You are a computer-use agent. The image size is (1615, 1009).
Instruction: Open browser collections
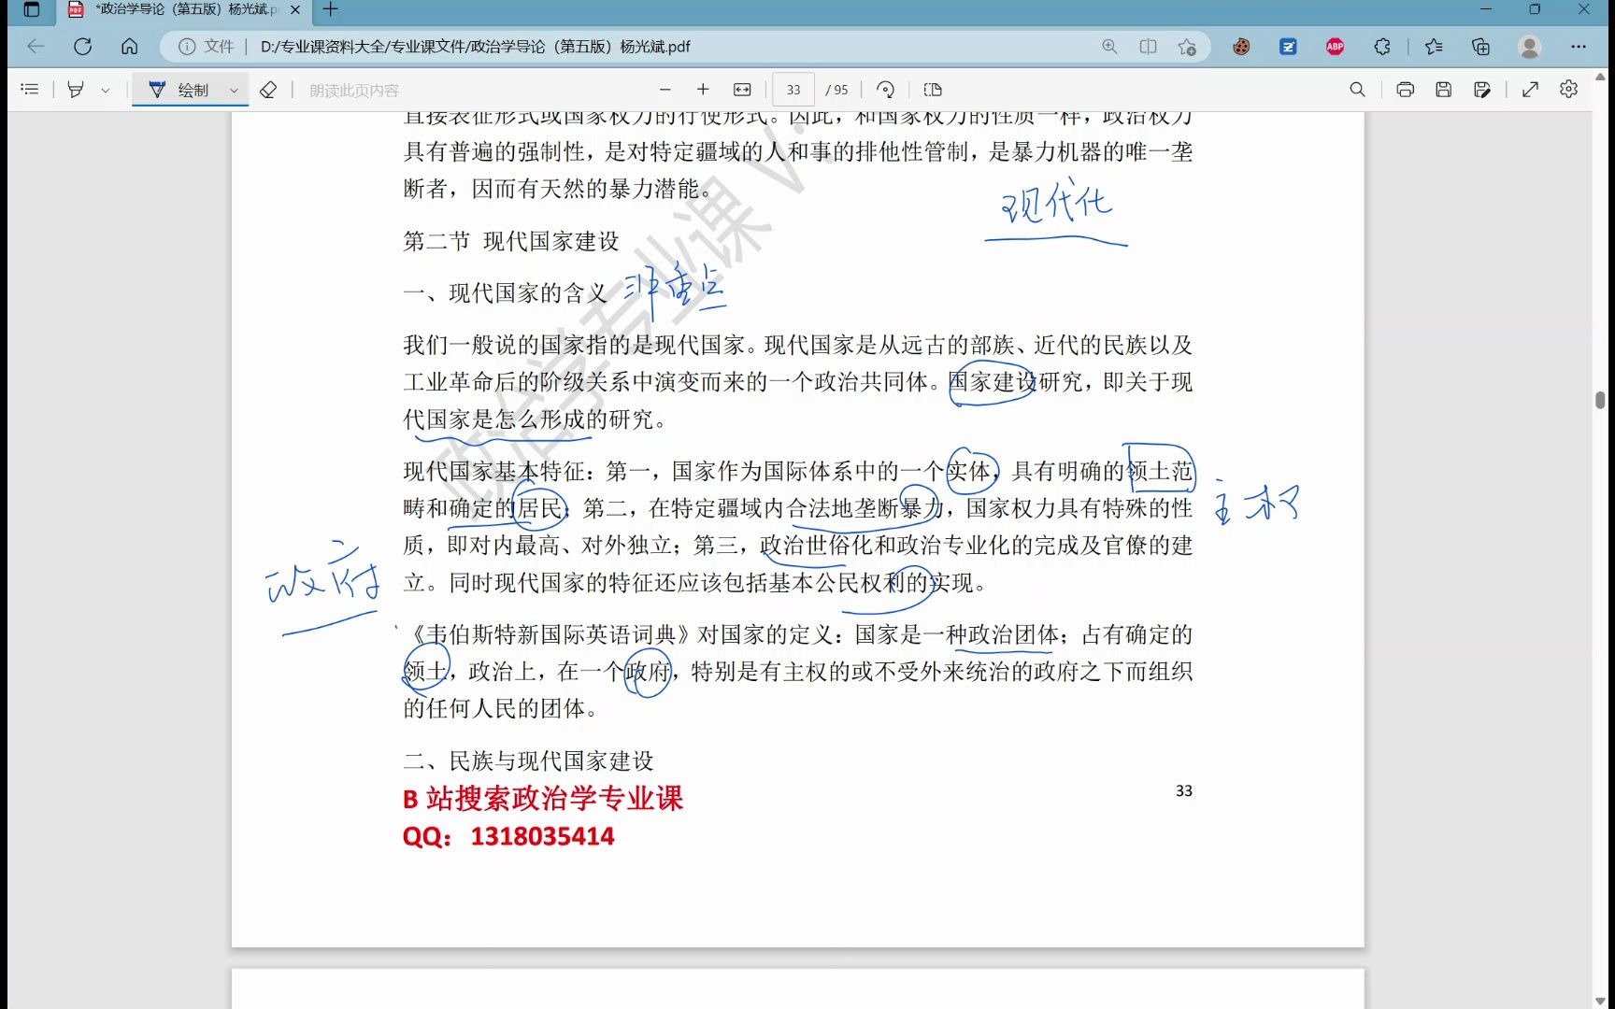point(1480,47)
